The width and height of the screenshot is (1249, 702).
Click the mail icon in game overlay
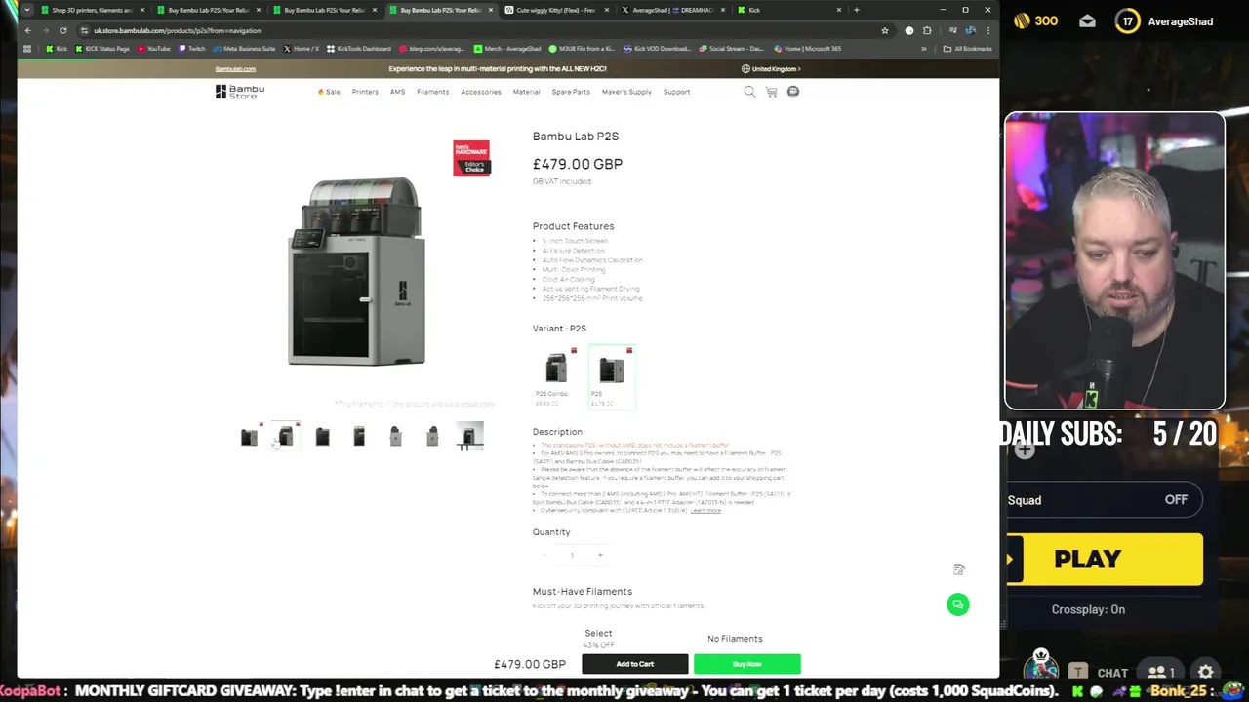(1087, 21)
